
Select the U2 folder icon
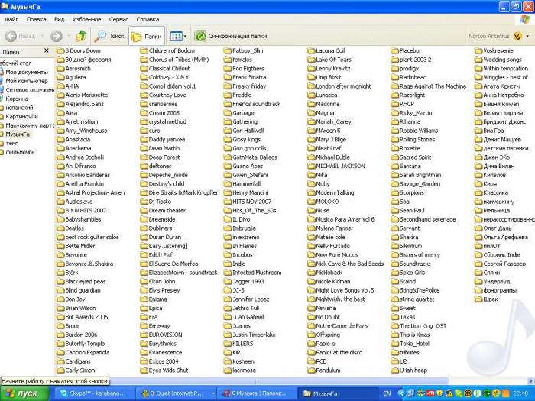tap(395, 361)
